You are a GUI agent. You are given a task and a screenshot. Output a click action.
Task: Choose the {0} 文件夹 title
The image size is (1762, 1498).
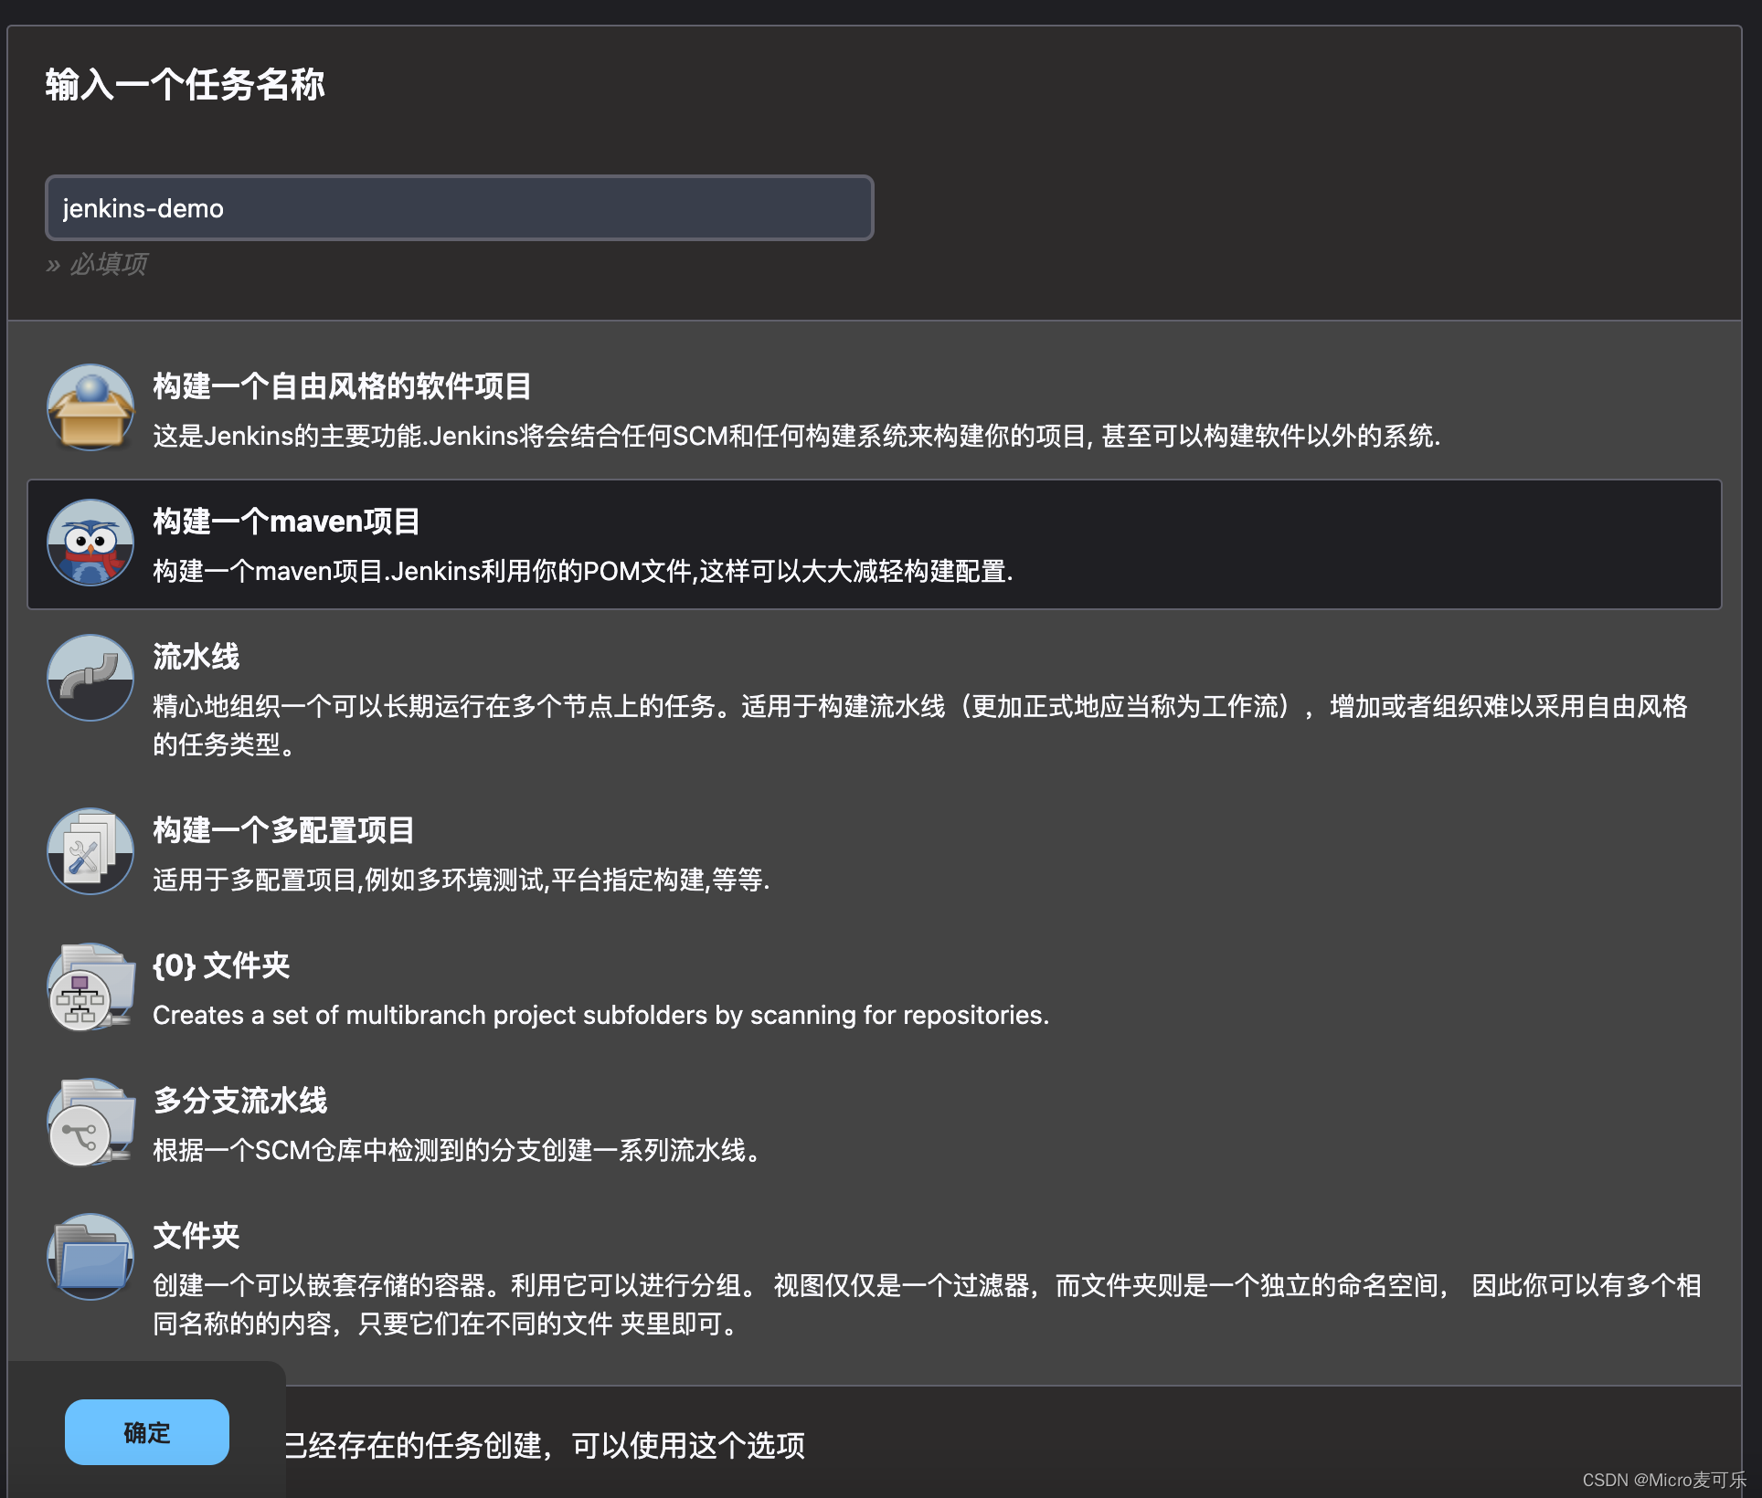221,965
